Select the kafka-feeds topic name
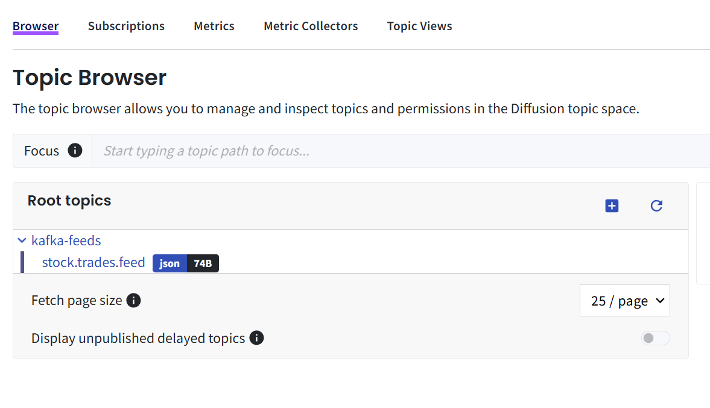710x408 pixels. click(x=66, y=240)
